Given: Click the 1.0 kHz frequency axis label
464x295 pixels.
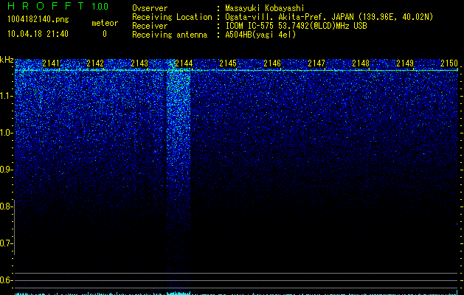Looking at the screenshot, I should [6, 133].
